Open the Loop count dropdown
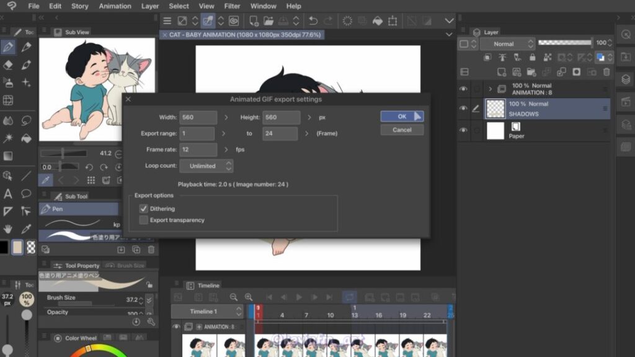Viewport: 635px width, 357px height. [206, 166]
